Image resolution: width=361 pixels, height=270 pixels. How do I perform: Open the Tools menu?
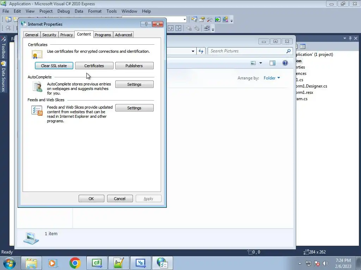click(111, 11)
